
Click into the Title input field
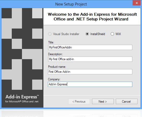(90, 47)
